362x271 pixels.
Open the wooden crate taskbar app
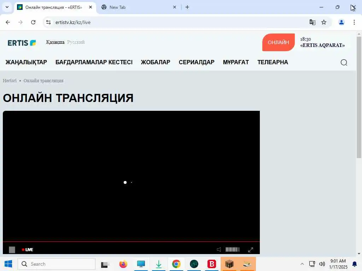pyautogui.click(x=229, y=264)
